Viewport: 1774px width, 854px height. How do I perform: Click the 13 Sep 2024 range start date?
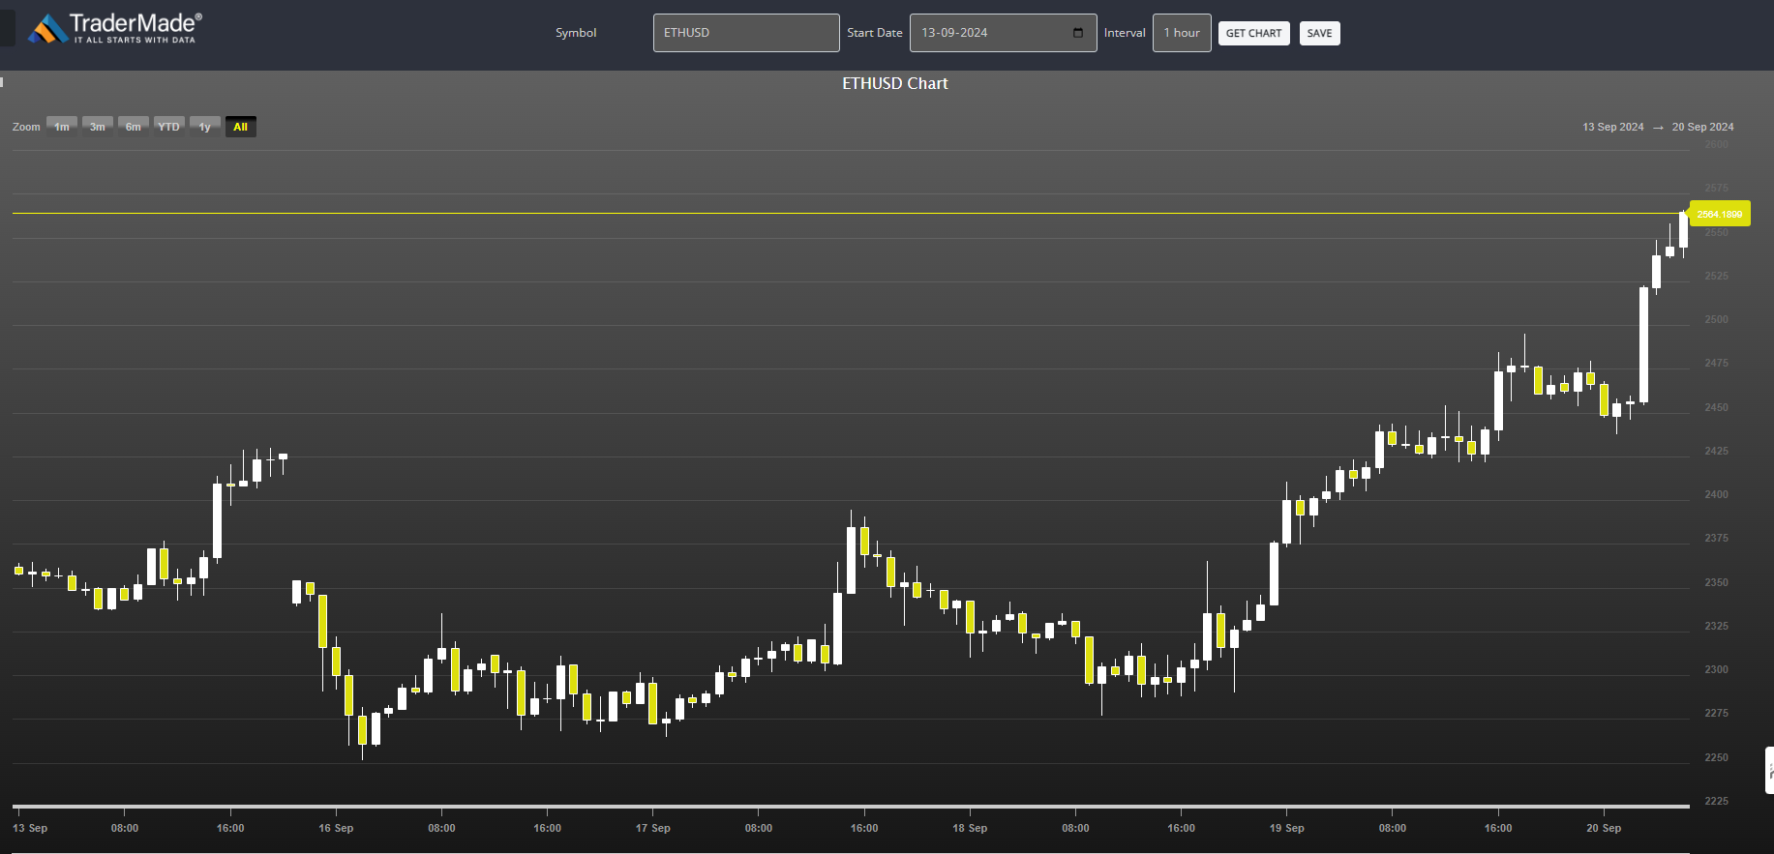[x=1612, y=127]
